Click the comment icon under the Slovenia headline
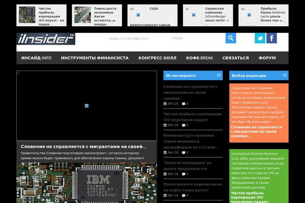The width and height of the screenshot is (305, 203). coord(184,104)
